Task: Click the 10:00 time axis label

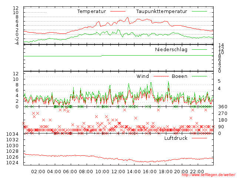Action: tap(102, 172)
